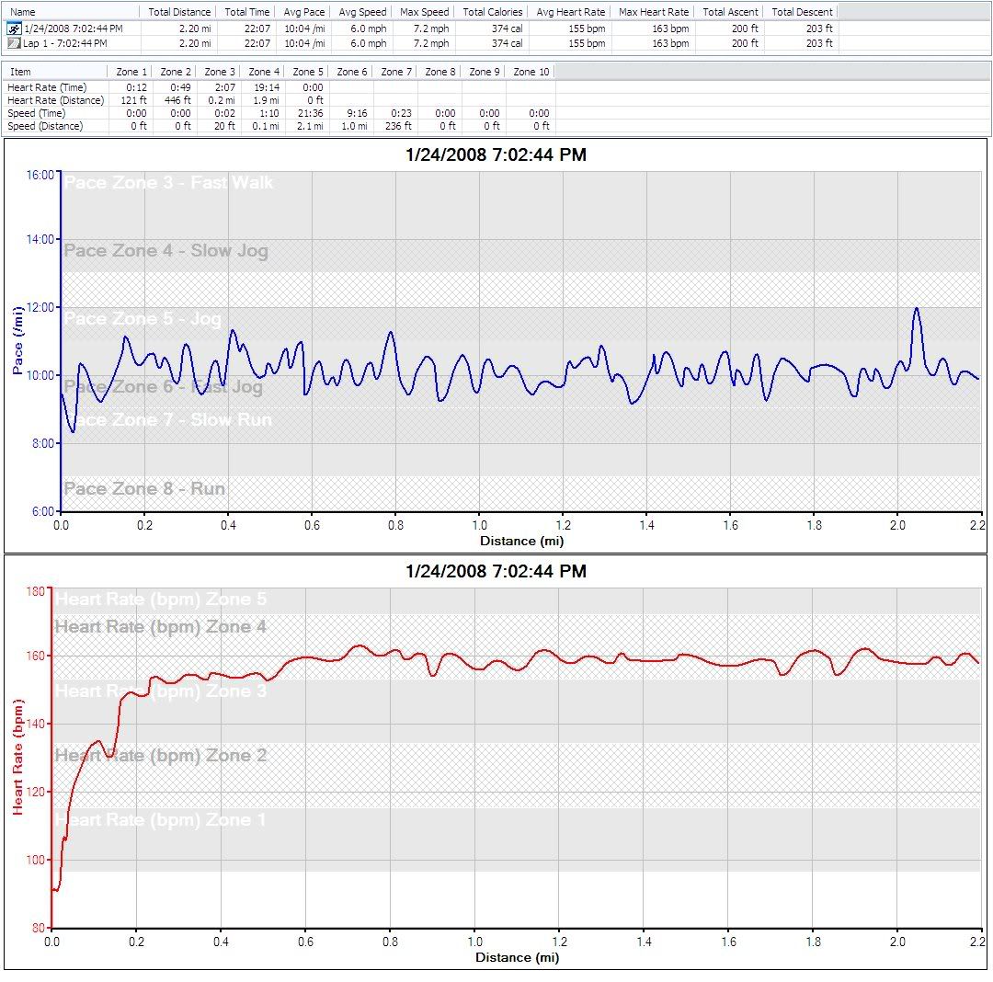The width and height of the screenshot is (993, 982).
Task: Click the Item column header in zones table
Action: [20, 71]
